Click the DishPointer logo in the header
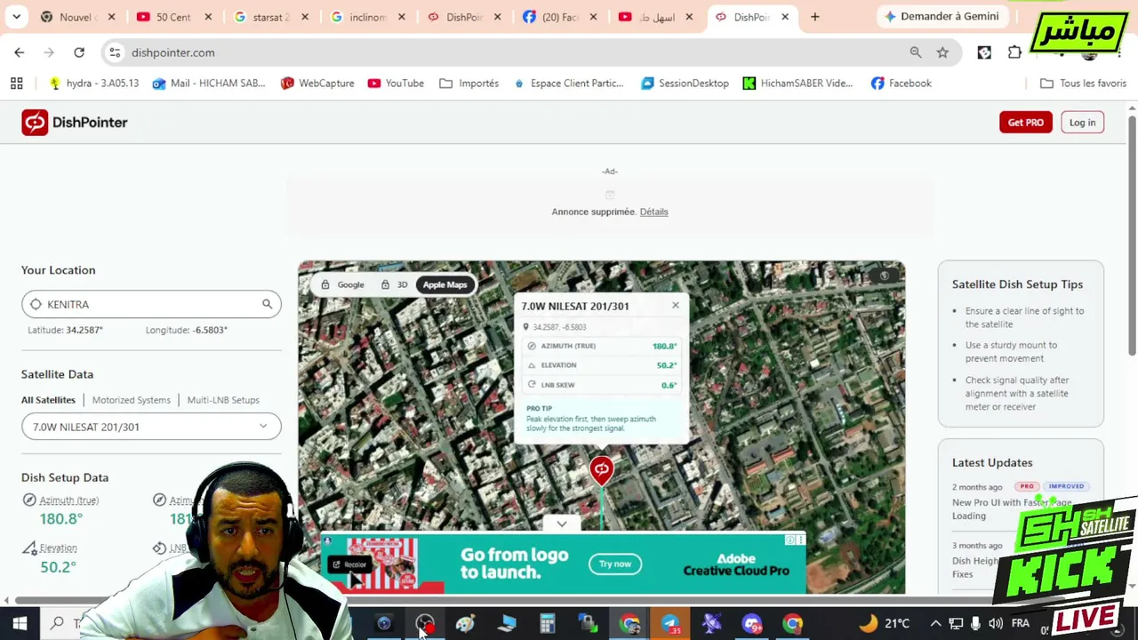 pyautogui.click(x=75, y=123)
